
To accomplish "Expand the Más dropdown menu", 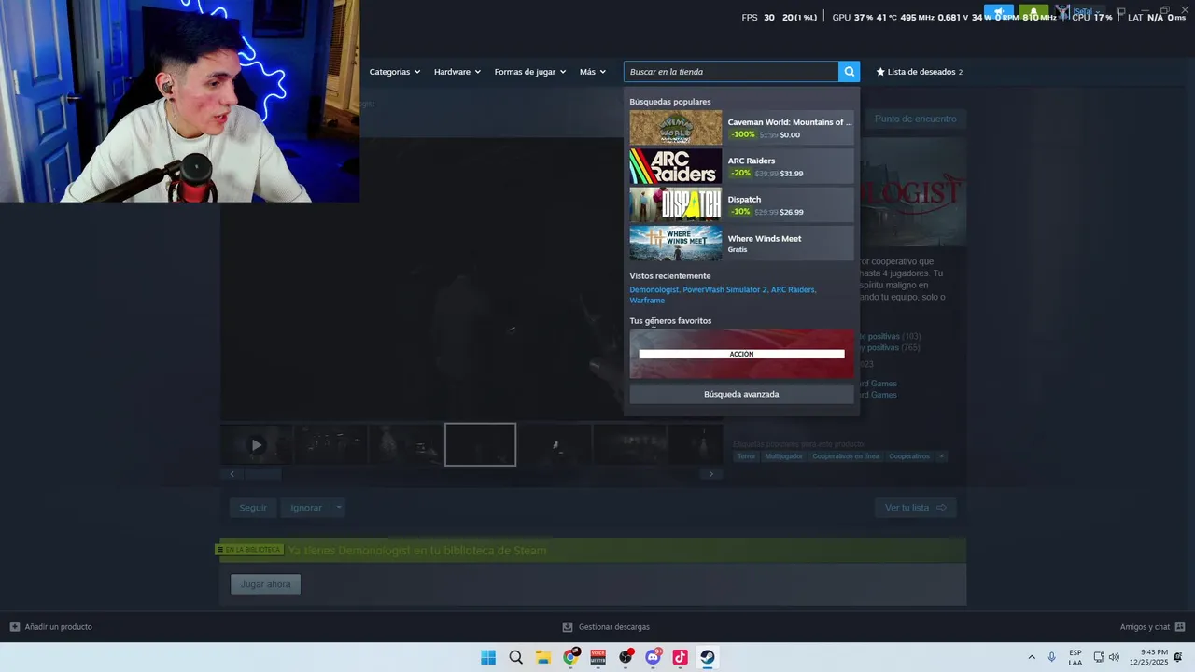I will [592, 72].
